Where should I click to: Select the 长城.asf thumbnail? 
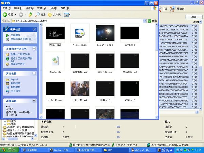click(105, 88)
